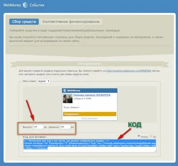The width and height of the screenshot is (178, 166).
Task: Select the iframe radio button
Action: coord(139,136)
